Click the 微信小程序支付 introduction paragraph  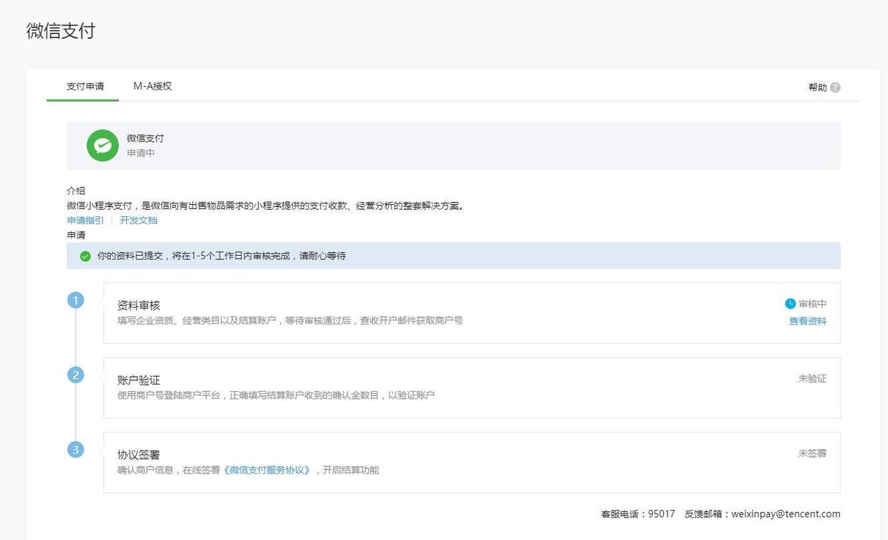coord(266,206)
